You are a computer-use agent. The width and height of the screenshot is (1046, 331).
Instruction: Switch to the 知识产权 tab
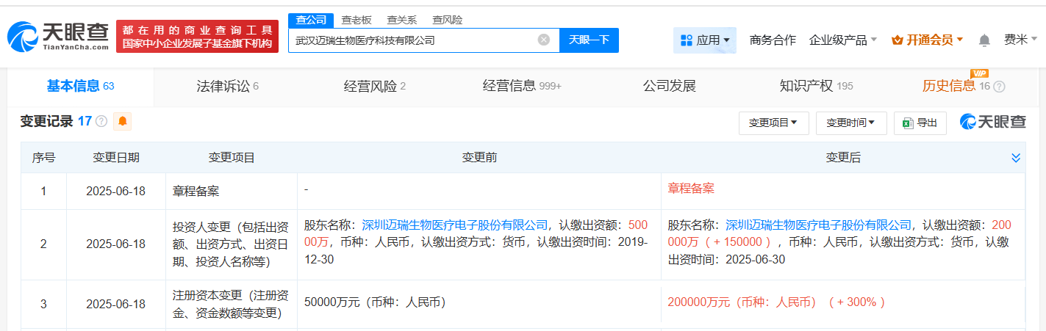(x=815, y=87)
